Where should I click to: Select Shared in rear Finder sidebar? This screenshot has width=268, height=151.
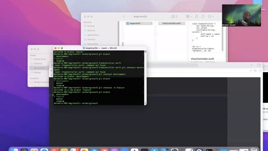(x=36, y=73)
